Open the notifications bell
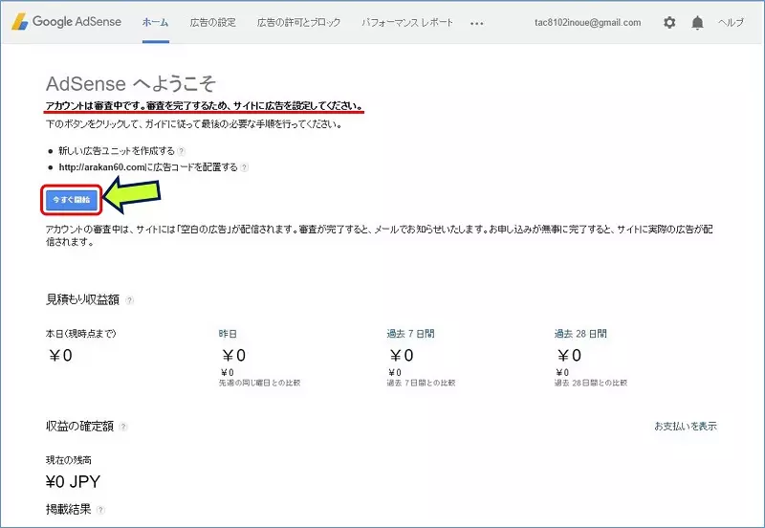This screenshot has height=528, width=765. pyautogui.click(x=698, y=22)
